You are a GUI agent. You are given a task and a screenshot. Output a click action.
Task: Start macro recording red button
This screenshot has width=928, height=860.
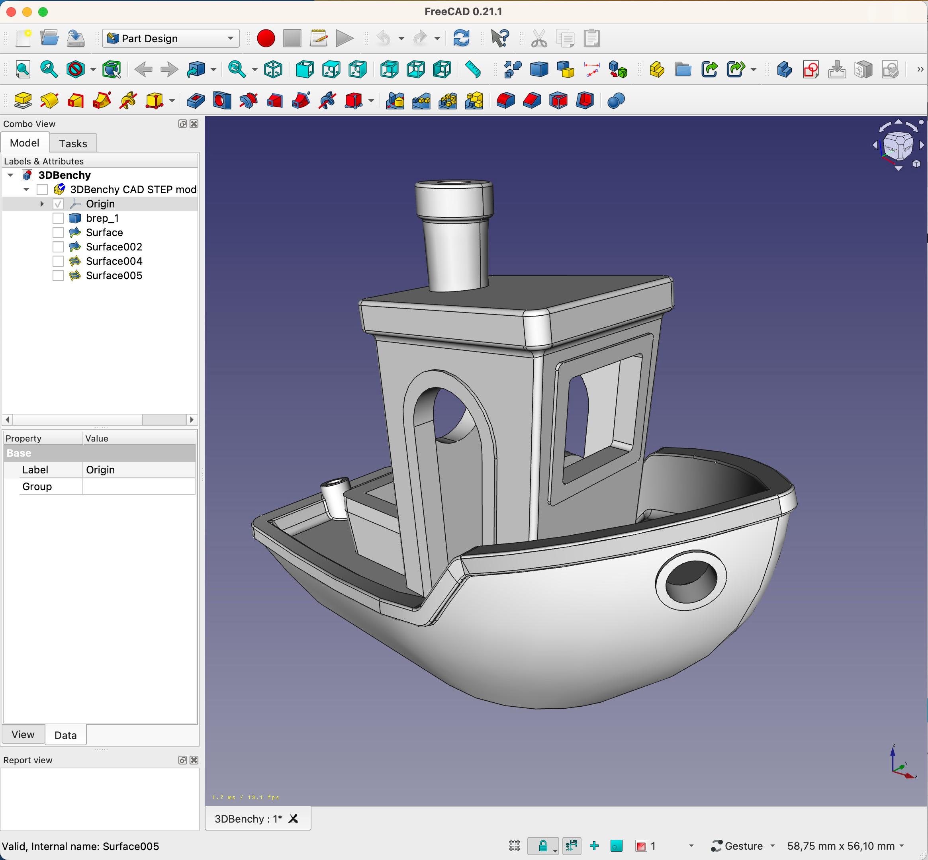(x=266, y=38)
